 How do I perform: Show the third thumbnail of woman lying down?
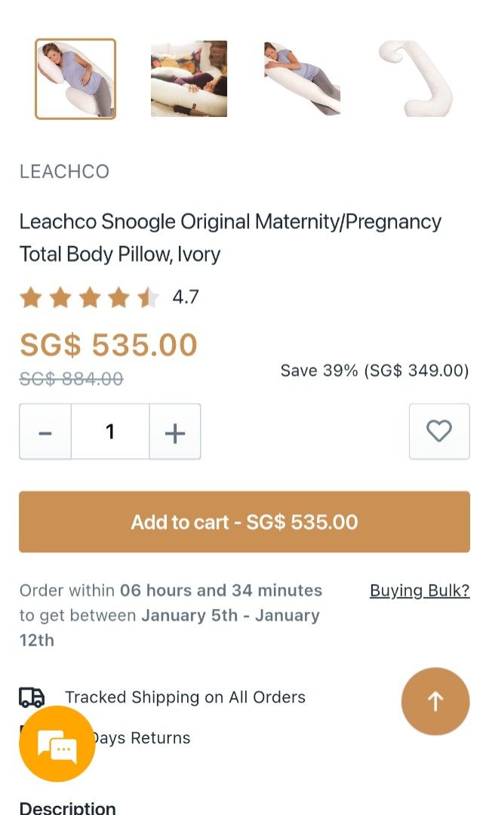302,79
